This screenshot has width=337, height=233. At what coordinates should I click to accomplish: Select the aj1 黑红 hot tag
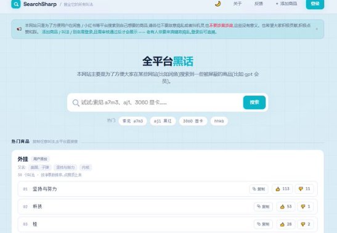[x=163, y=121]
